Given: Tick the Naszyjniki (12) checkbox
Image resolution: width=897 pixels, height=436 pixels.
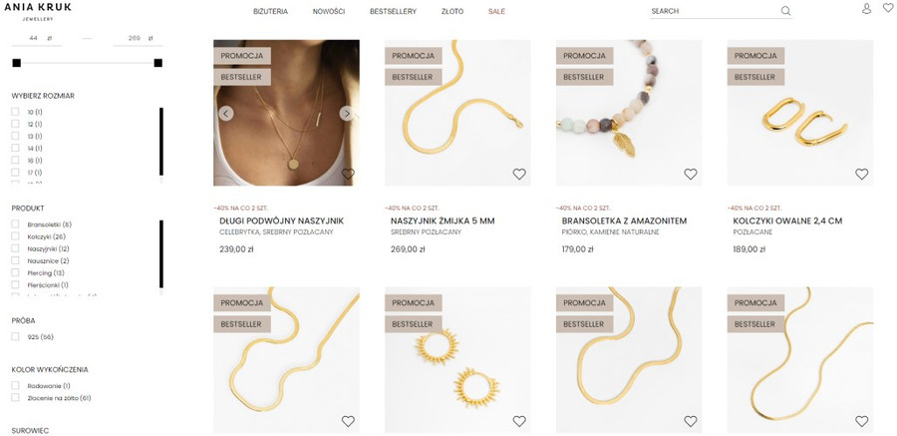Looking at the screenshot, I should click(x=15, y=248).
